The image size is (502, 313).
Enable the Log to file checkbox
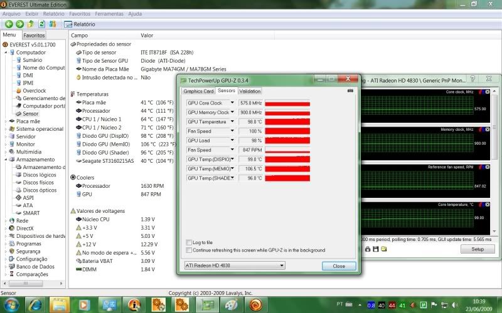(189, 242)
